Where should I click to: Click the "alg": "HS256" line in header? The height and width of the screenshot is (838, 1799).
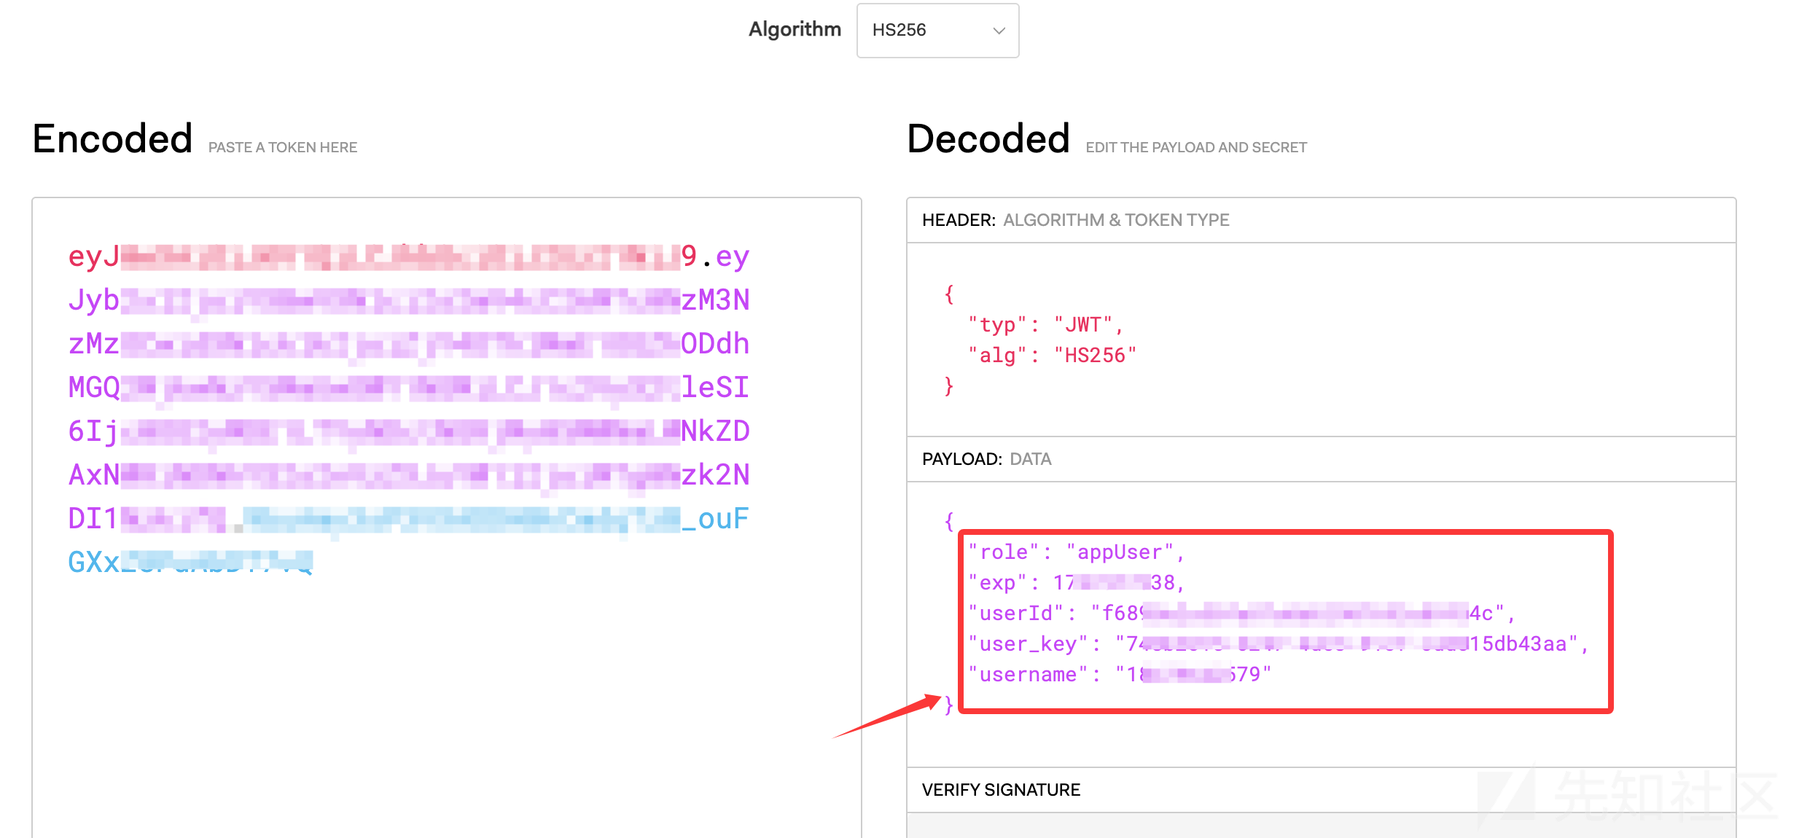(1052, 356)
